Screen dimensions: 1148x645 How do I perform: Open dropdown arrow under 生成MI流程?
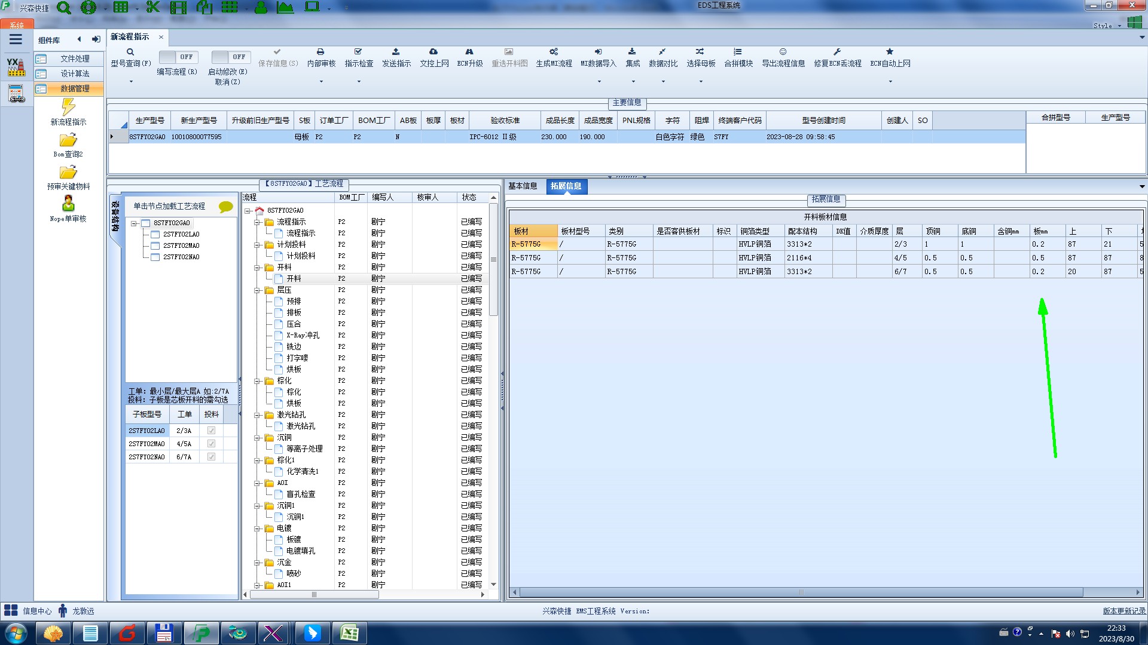[x=599, y=81]
